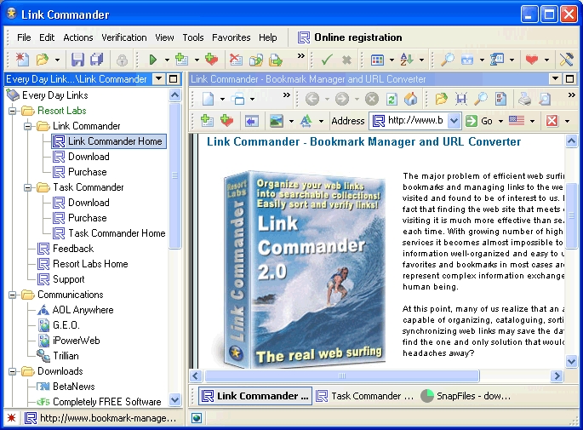
Task: Click the Save icon in main toolbar
Action: pyautogui.click(x=77, y=60)
